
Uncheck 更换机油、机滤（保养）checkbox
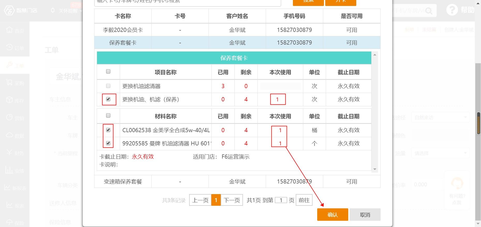[108, 99]
